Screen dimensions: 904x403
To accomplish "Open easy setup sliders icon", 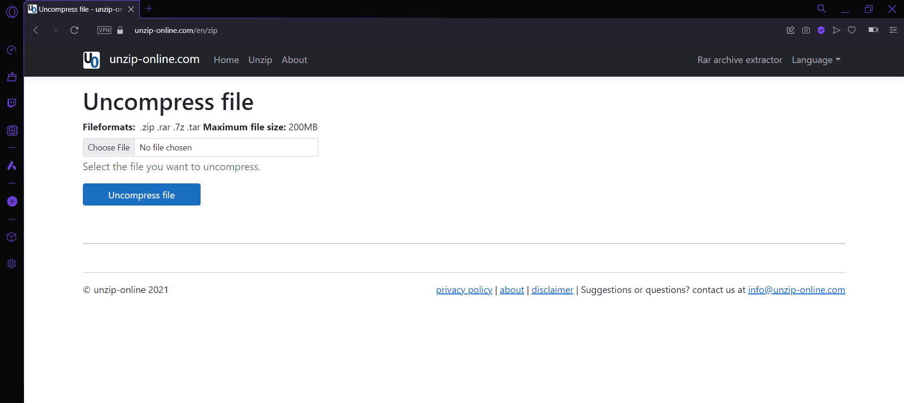I will (x=893, y=30).
